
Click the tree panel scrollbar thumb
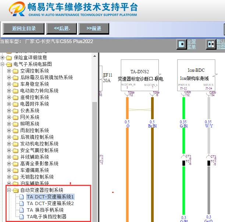tap(95, 162)
